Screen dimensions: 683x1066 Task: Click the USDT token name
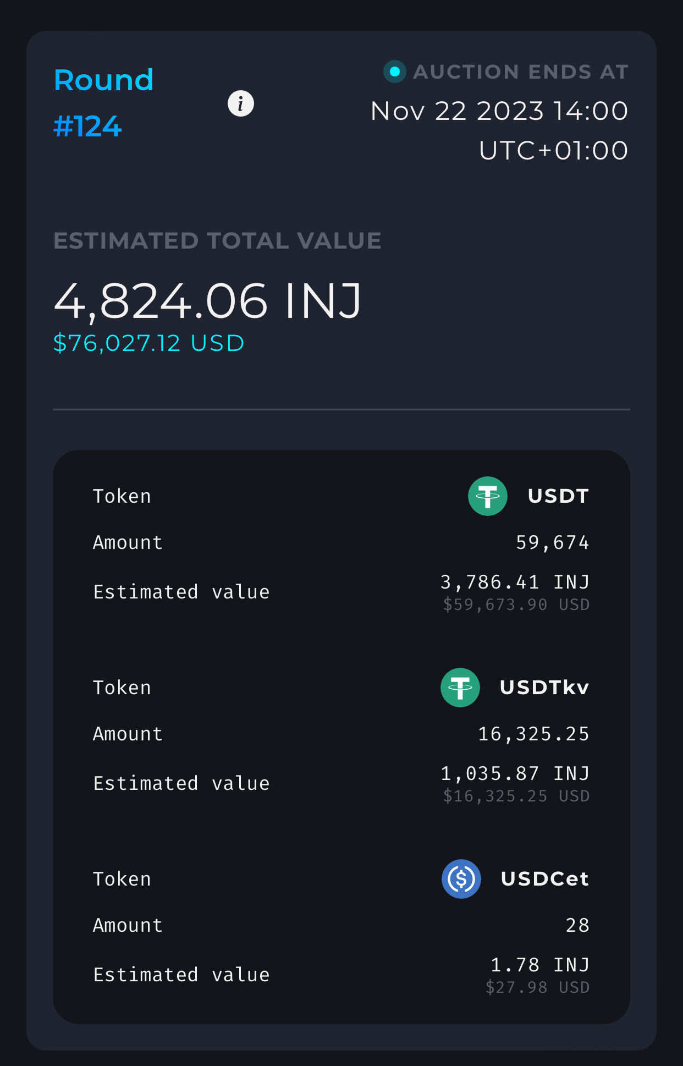(x=558, y=496)
